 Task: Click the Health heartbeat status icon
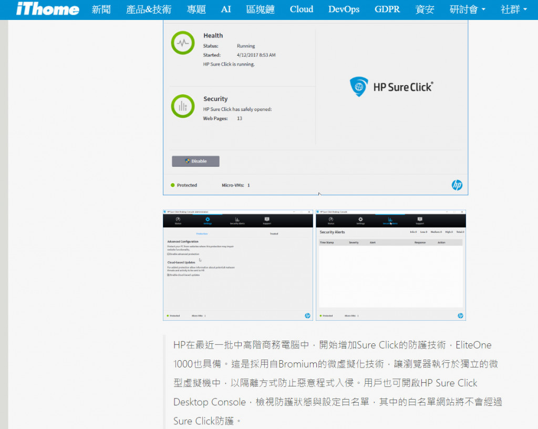(x=183, y=43)
